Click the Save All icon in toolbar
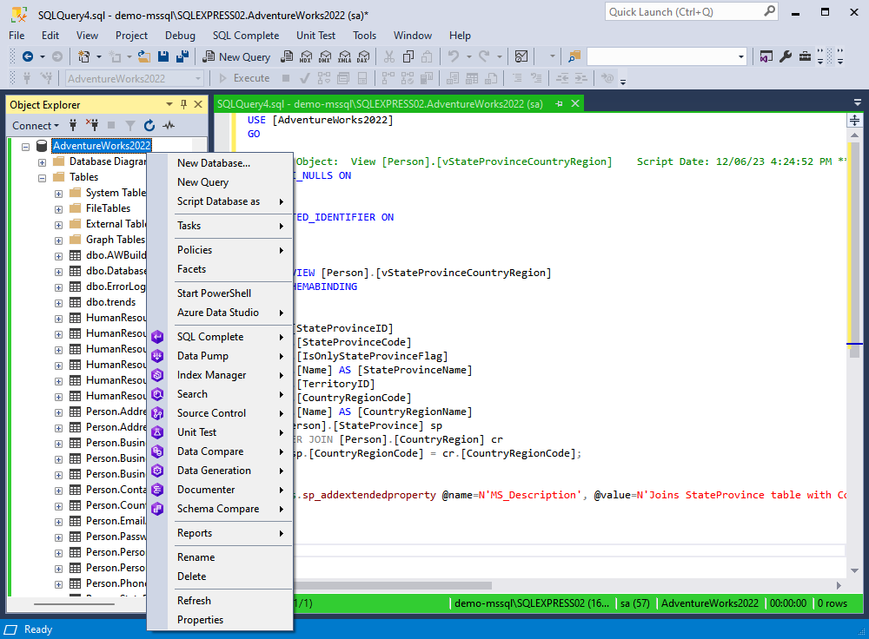This screenshot has height=639, width=869. 182,56
